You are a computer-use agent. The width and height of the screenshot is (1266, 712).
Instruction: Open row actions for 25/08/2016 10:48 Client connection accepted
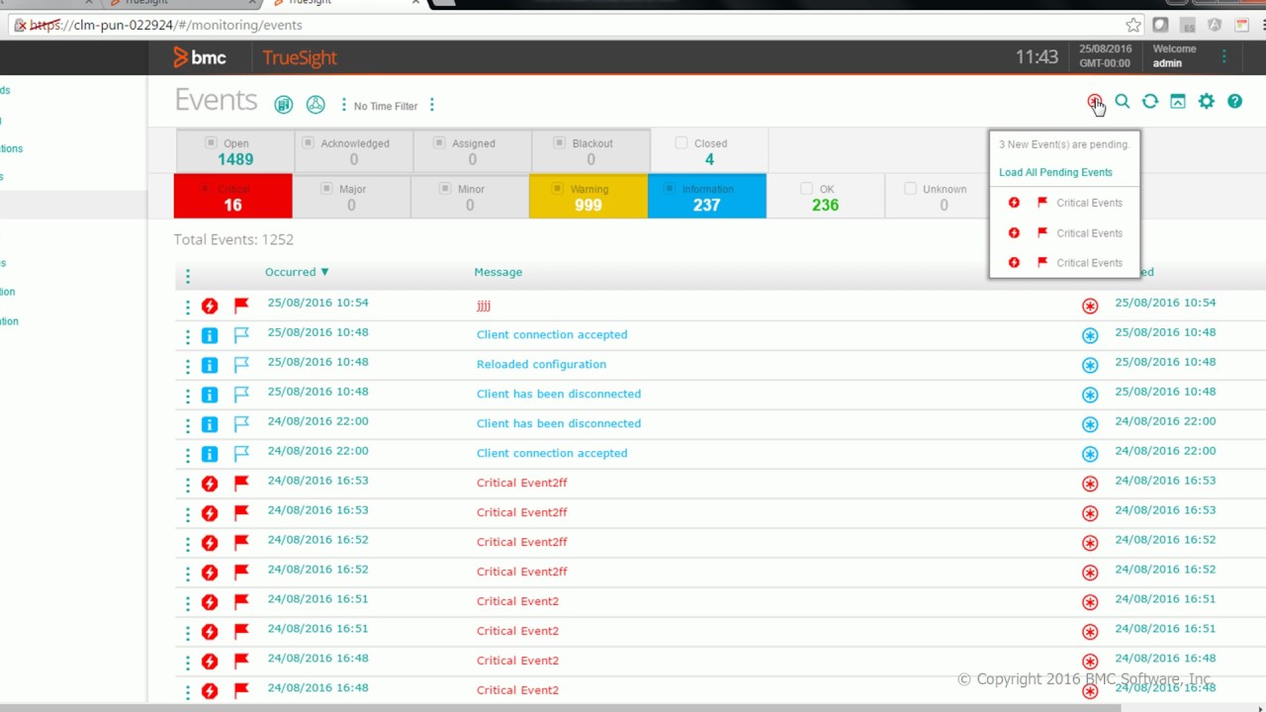click(x=187, y=336)
